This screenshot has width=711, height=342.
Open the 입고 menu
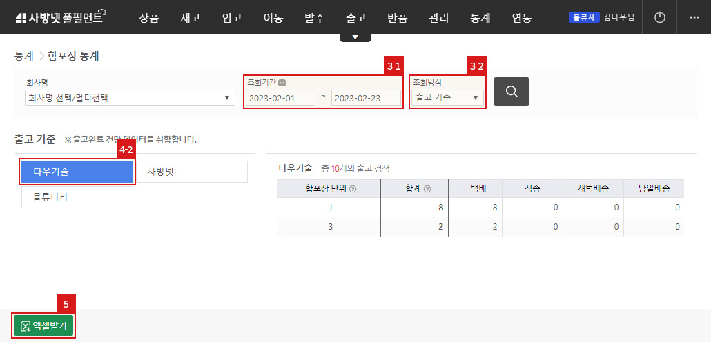(x=232, y=18)
